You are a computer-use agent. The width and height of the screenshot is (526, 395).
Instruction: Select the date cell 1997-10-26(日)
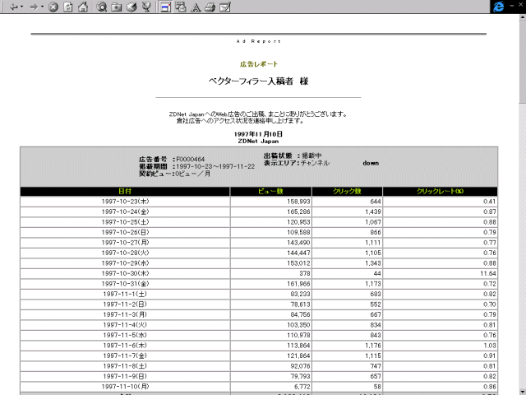pyautogui.click(x=125, y=232)
